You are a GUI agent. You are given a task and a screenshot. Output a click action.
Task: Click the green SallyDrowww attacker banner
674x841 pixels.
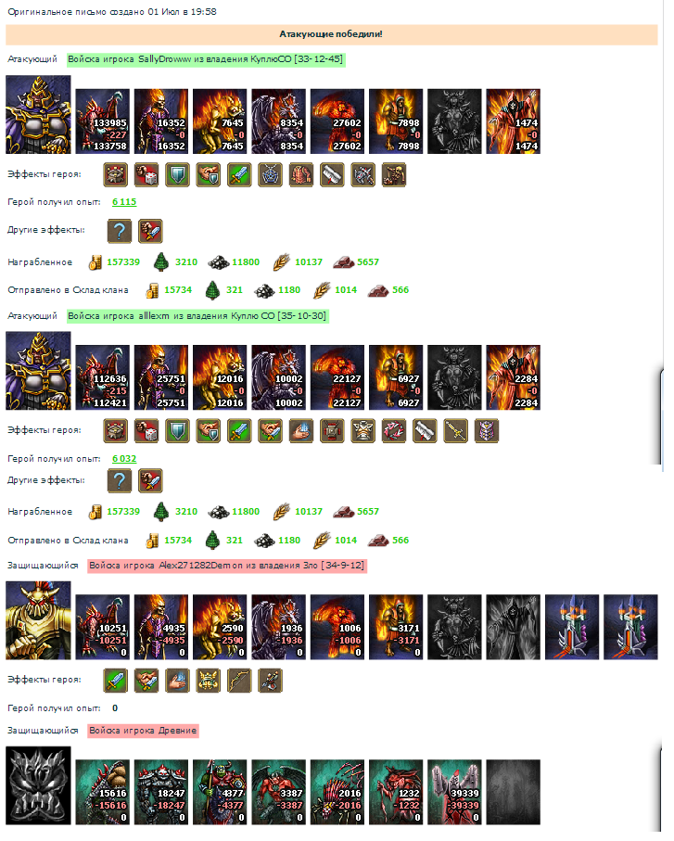tap(206, 60)
